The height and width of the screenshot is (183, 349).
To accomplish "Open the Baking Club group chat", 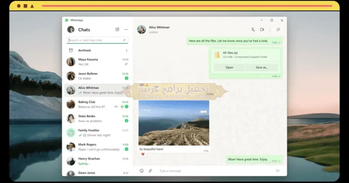I will click(97, 104).
